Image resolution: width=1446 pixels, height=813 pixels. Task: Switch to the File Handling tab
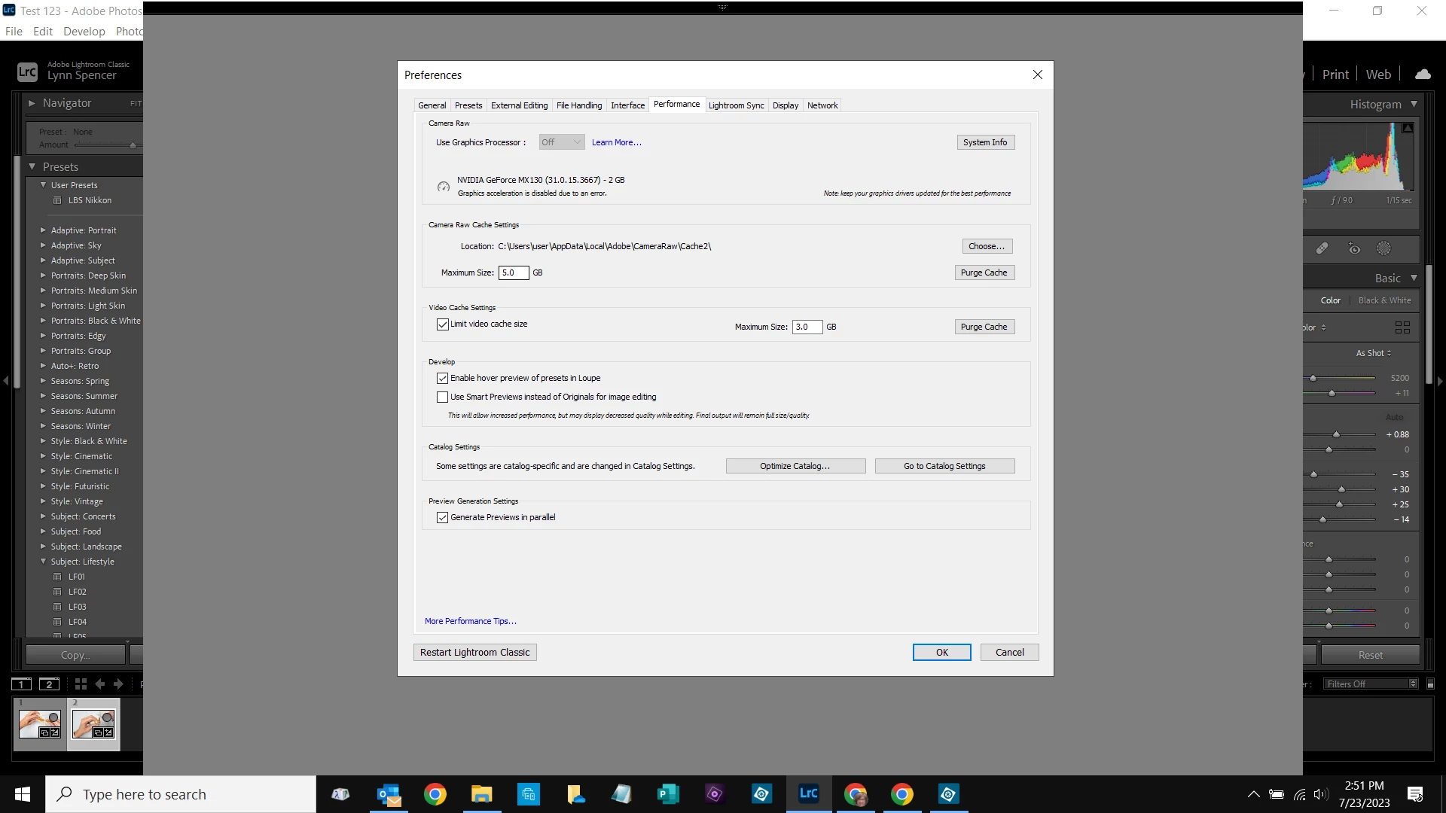click(579, 105)
